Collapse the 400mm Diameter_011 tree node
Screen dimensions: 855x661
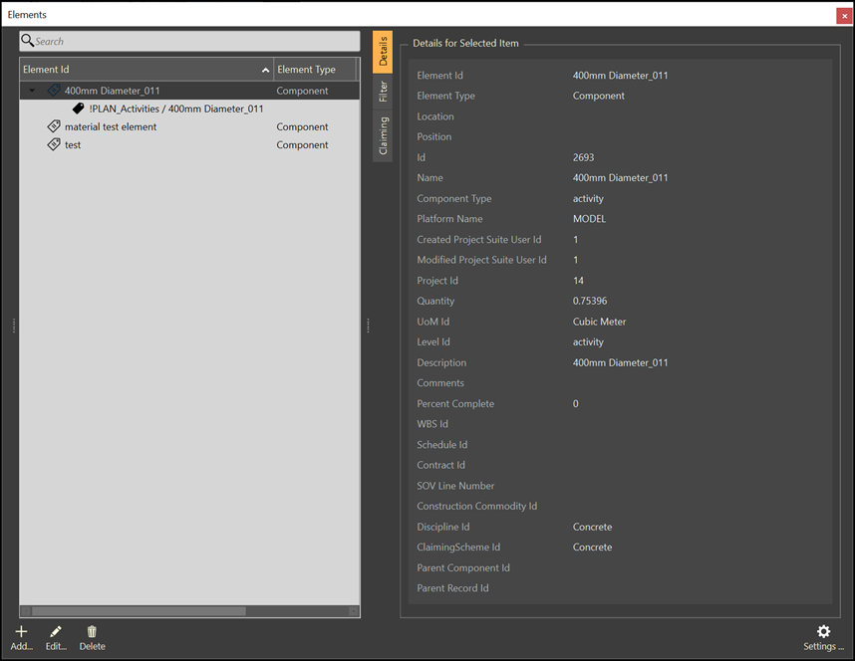(32, 91)
